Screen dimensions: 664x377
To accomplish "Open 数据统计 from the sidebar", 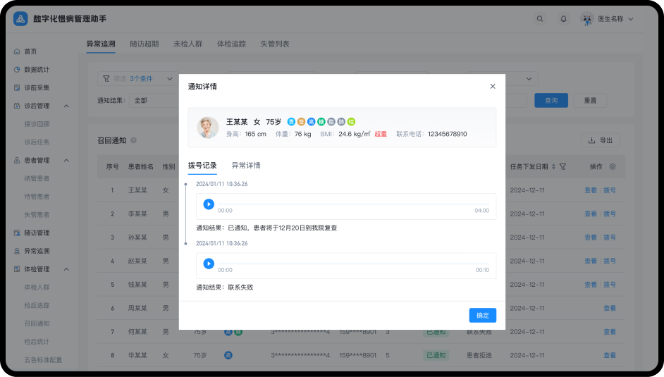I will 37,70.
